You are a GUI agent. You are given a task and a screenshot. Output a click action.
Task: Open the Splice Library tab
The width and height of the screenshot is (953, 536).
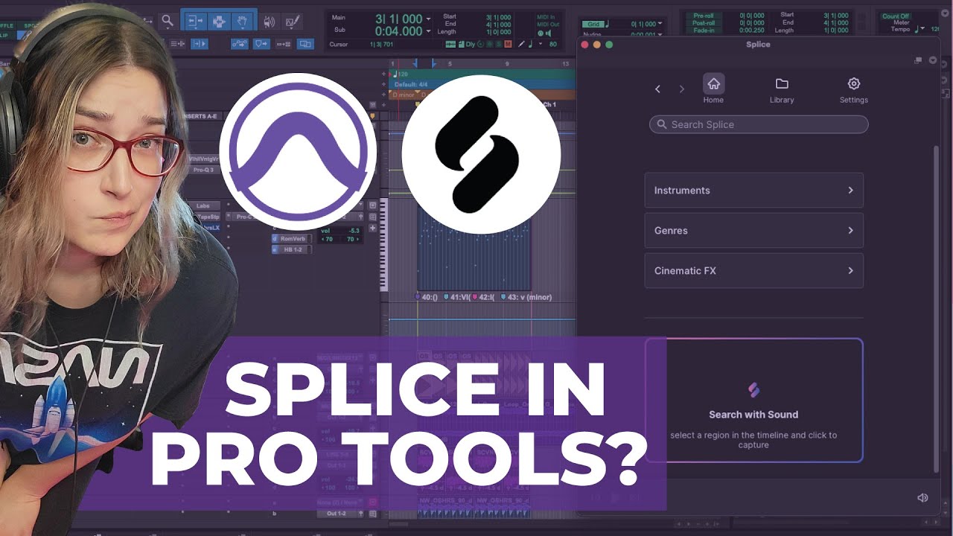click(782, 90)
